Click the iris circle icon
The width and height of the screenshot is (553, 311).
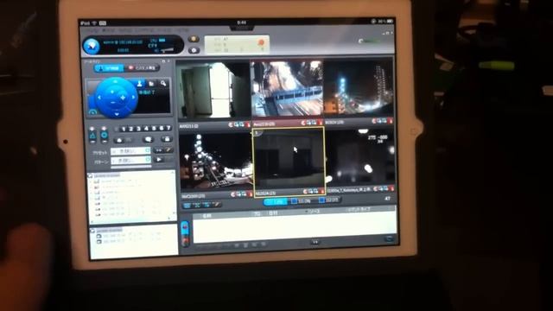click(x=104, y=135)
